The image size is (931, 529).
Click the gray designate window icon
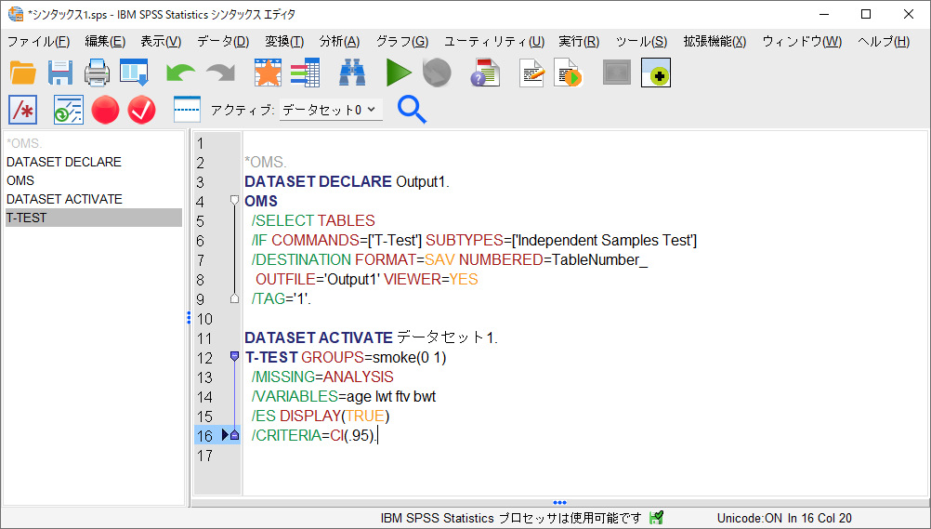pyautogui.click(x=617, y=73)
